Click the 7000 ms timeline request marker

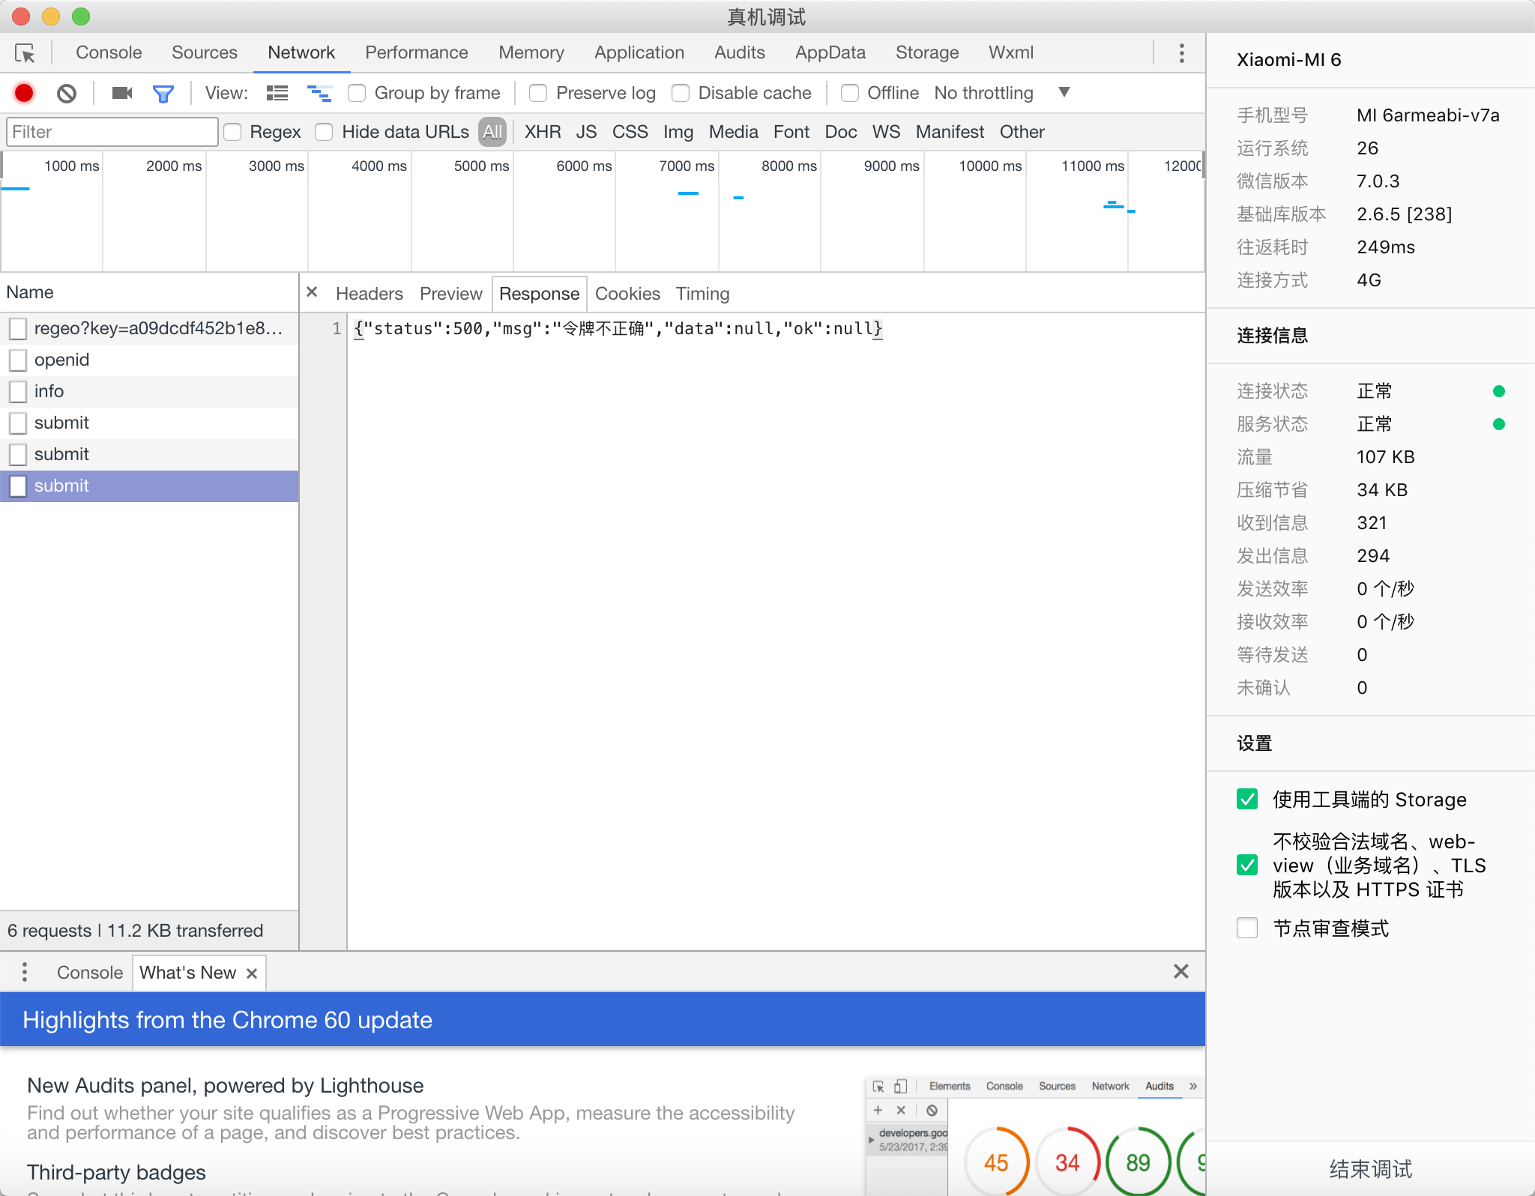(x=688, y=193)
